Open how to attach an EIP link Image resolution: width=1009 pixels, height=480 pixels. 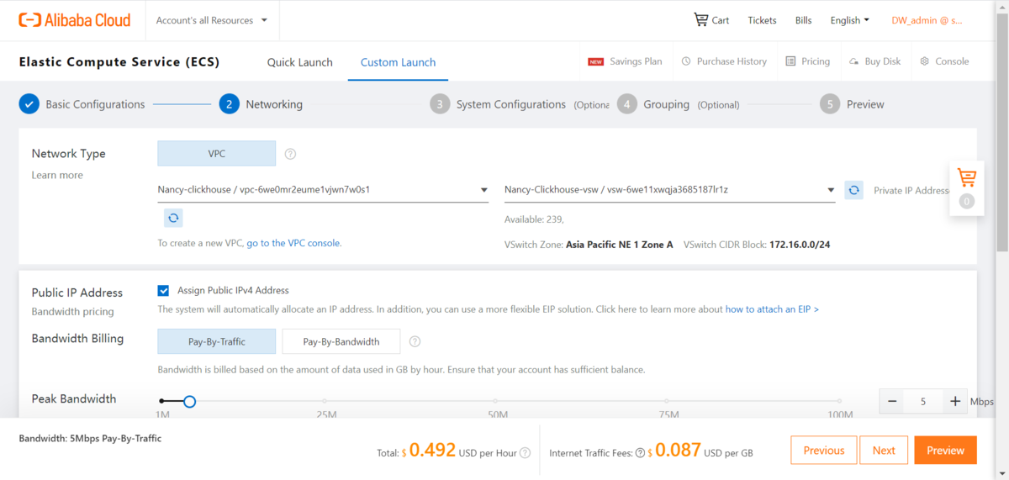coord(772,309)
